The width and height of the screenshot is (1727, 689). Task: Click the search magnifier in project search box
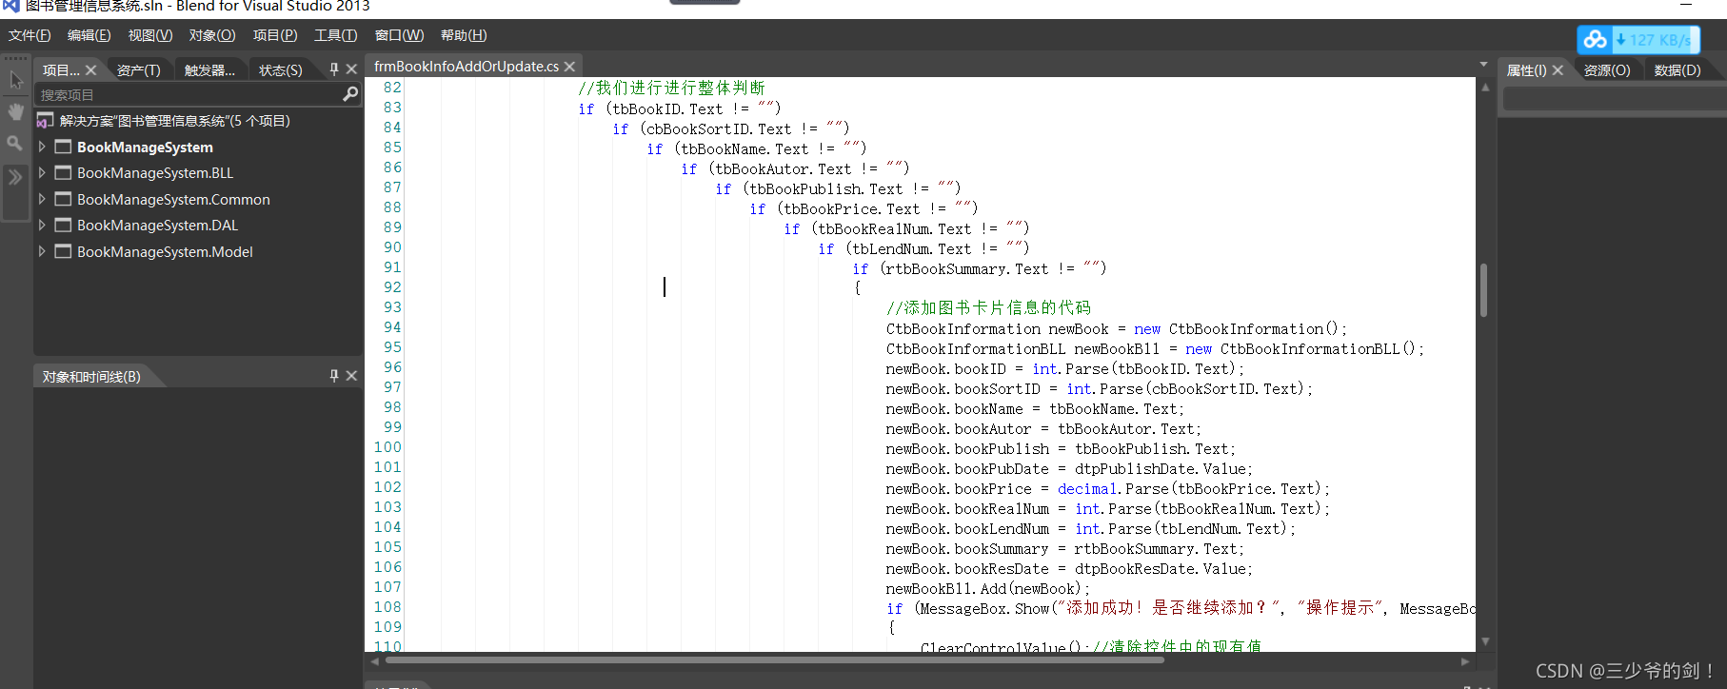pyautogui.click(x=350, y=94)
